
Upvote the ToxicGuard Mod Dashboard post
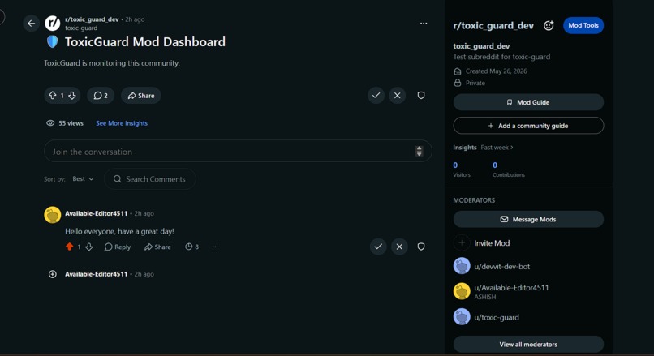53,96
